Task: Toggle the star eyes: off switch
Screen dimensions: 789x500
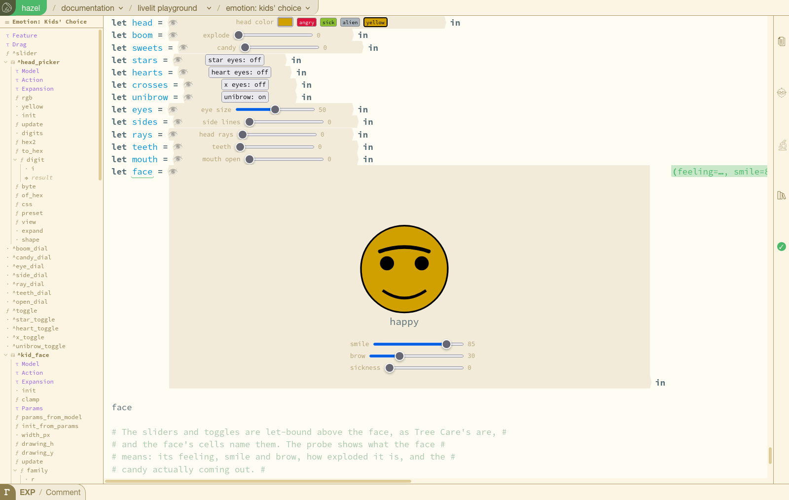Action: (235, 60)
